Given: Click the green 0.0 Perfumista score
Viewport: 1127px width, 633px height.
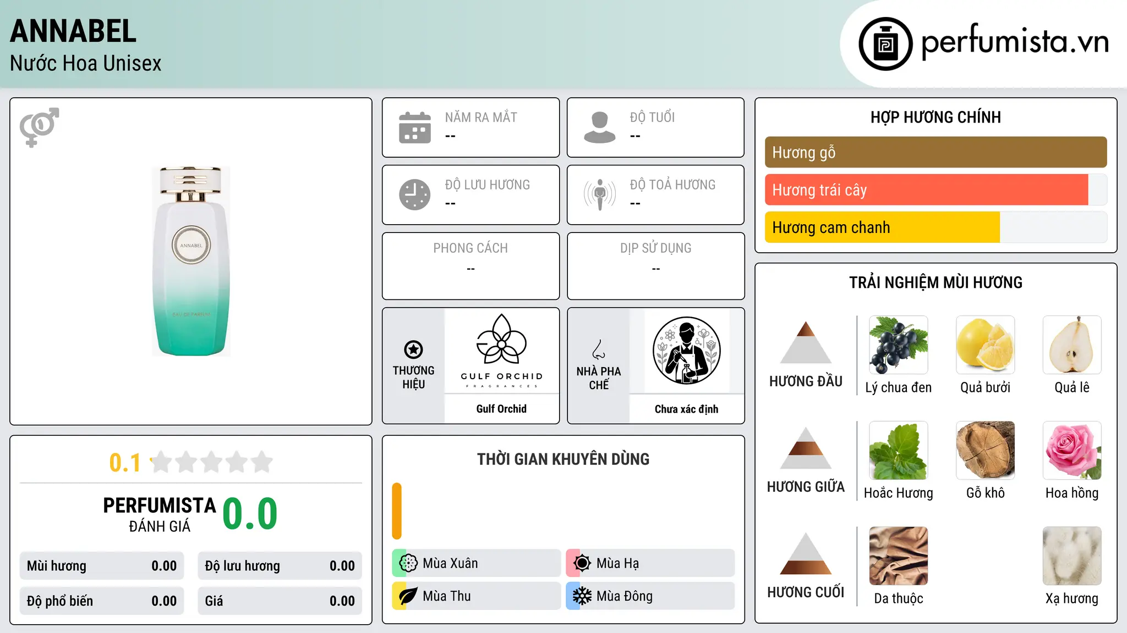Looking at the screenshot, I should pyautogui.click(x=250, y=514).
